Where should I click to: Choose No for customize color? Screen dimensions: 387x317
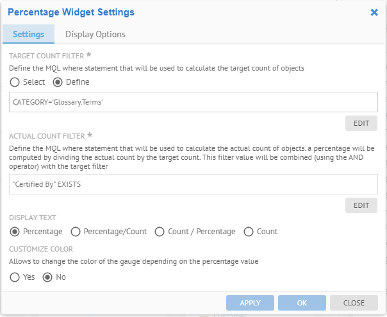(x=47, y=277)
